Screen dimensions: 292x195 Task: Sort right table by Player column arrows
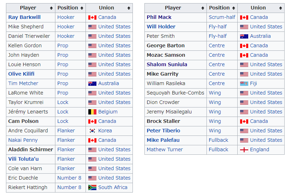pos(203,8)
